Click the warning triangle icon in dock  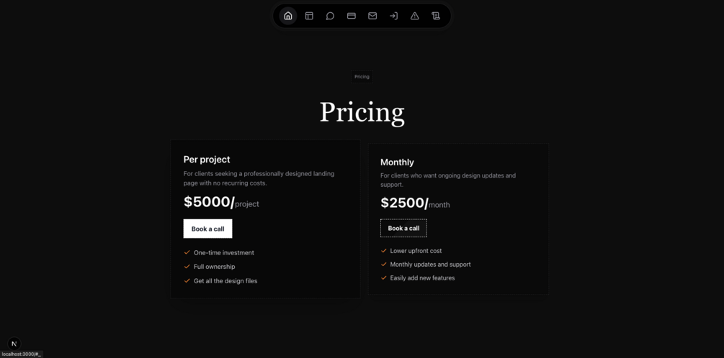pos(415,16)
